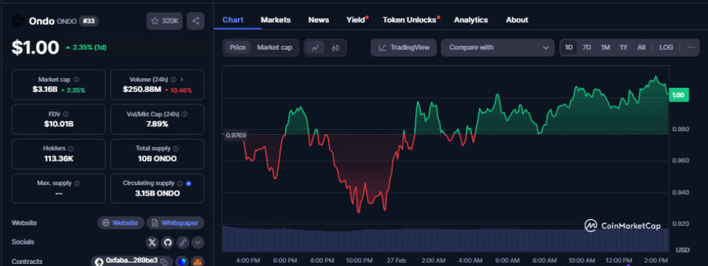Click the Total supply info icon
Screen dimensions: 708x266
176,149
